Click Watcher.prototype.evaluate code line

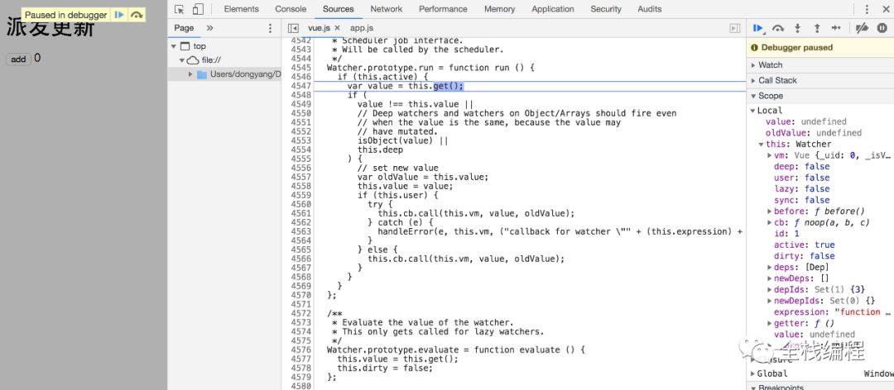pyautogui.click(x=456, y=350)
